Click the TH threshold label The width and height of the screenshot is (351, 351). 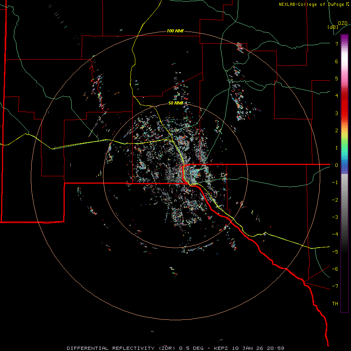(x=335, y=303)
